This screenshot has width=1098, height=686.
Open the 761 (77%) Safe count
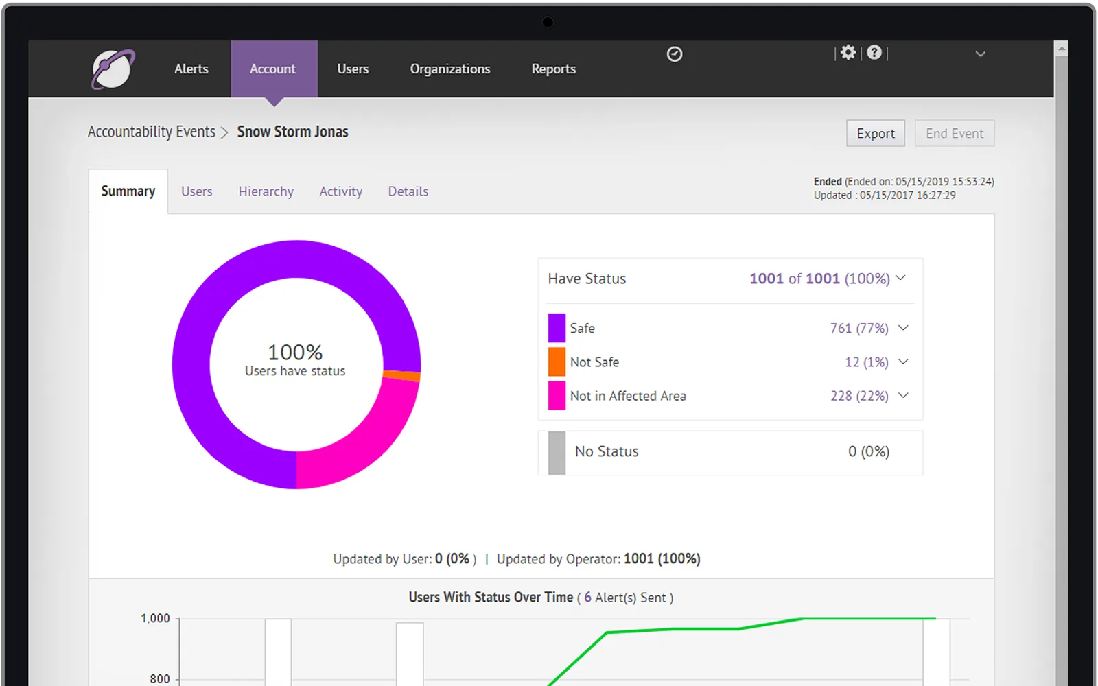point(859,328)
